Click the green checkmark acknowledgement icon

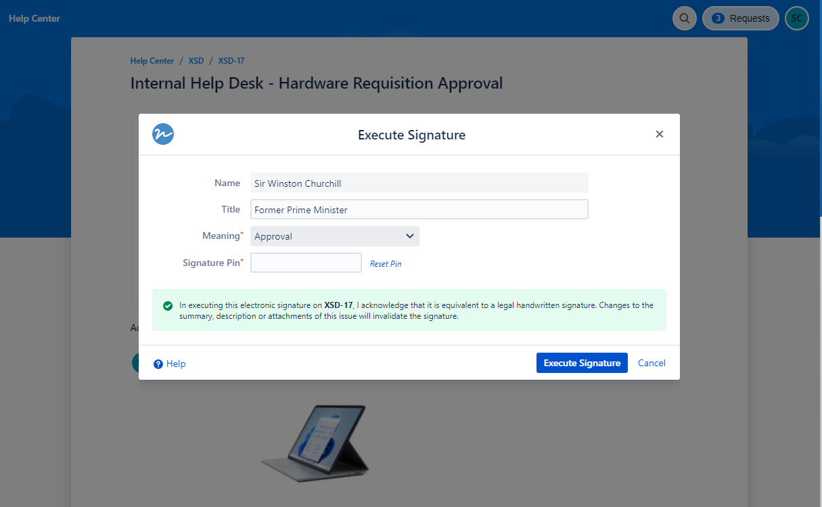pyautogui.click(x=168, y=306)
